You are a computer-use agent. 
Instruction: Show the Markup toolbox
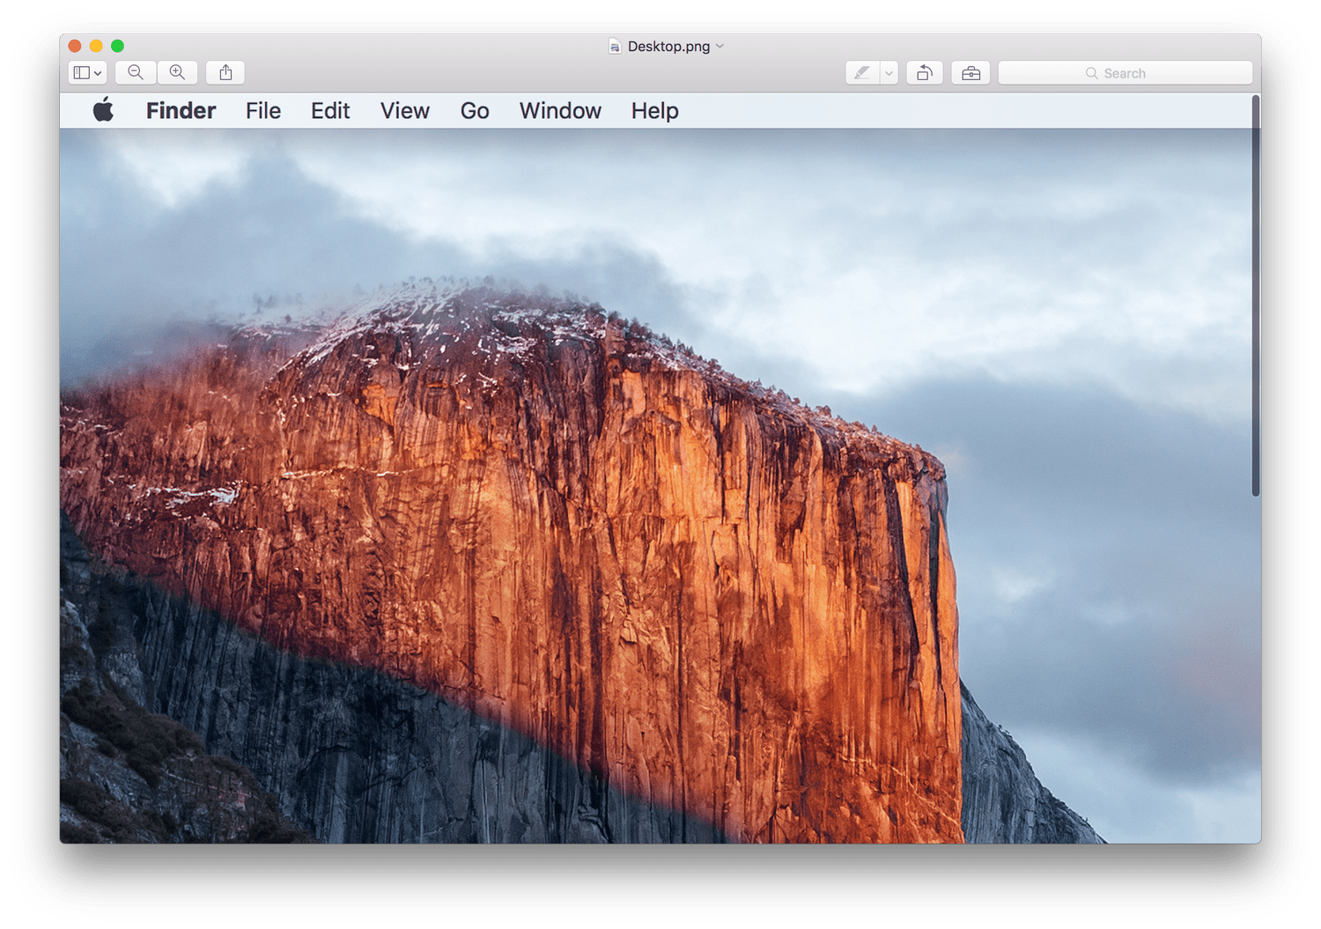click(970, 73)
